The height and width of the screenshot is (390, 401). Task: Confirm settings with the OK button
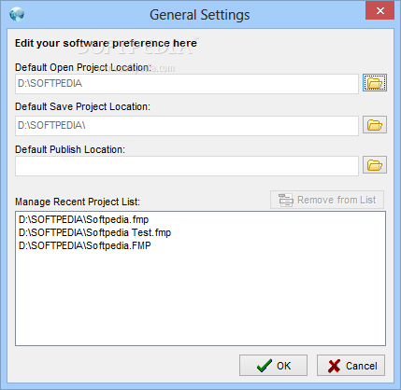pos(273,366)
